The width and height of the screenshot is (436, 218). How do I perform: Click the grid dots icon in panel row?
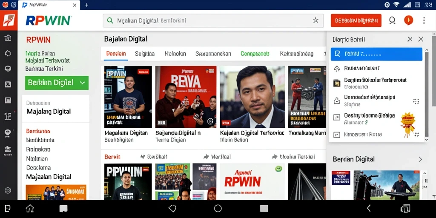pos(416,101)
